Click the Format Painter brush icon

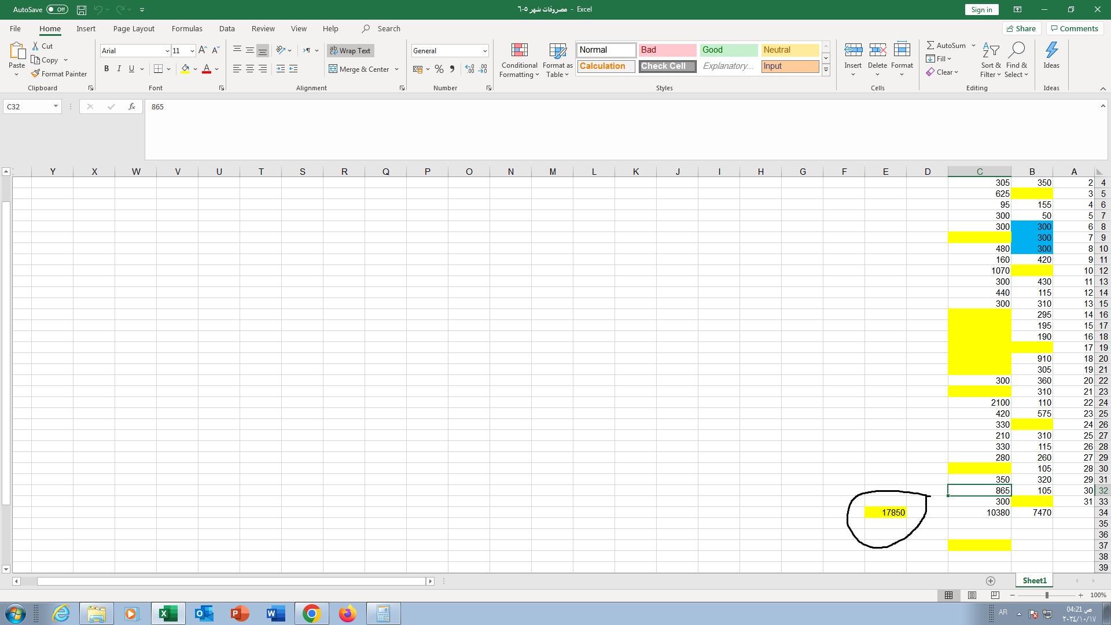pyautogui.click(x=36, y=73)
